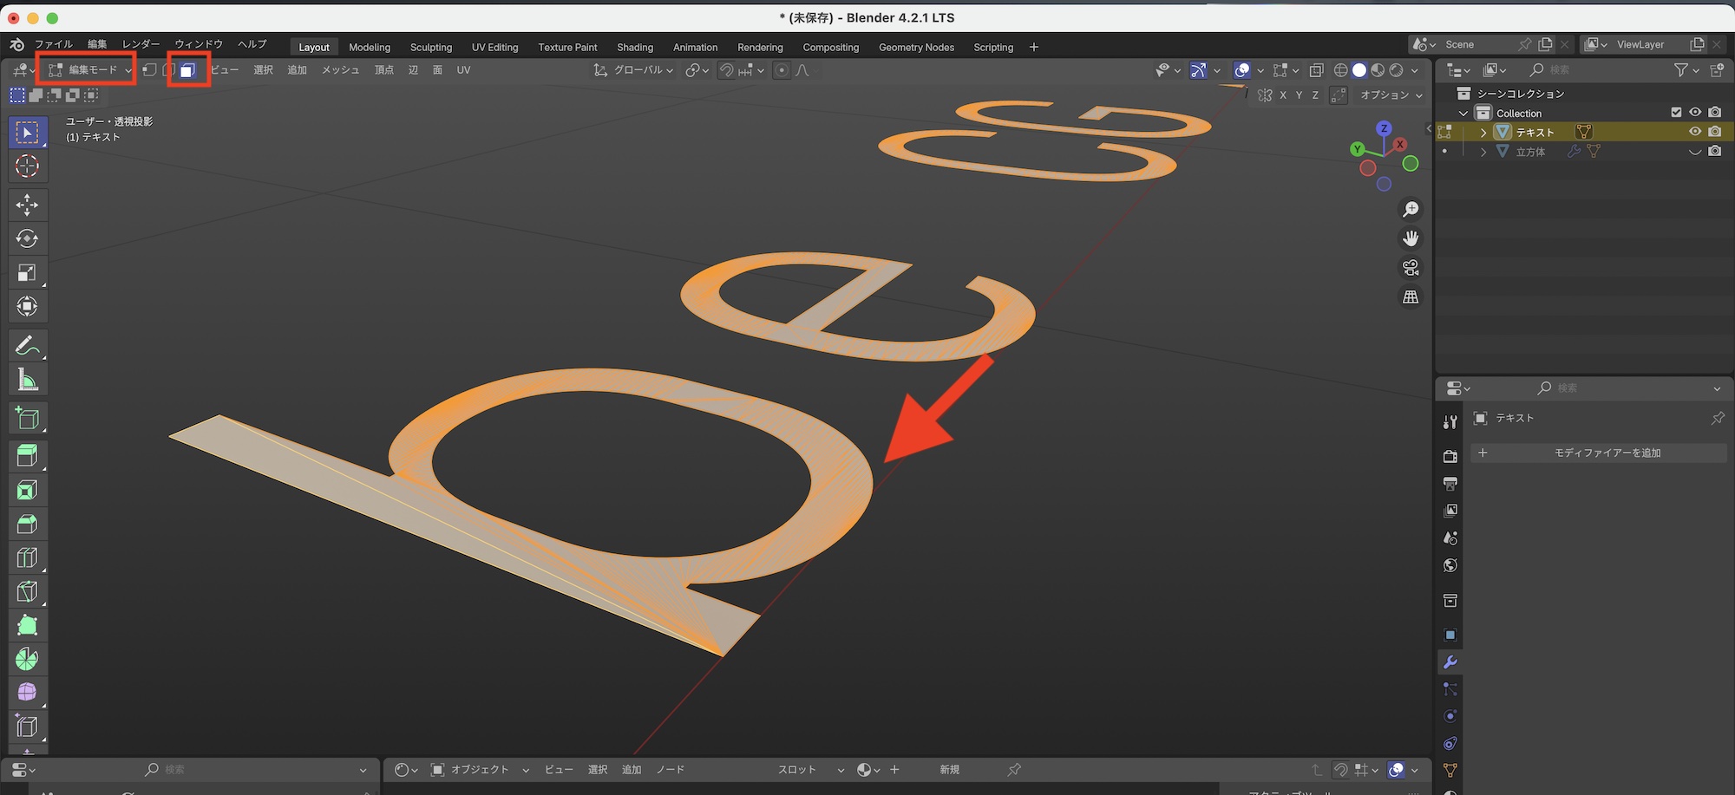Select the Cursor tool
Image resolution: width=1735 pixels, height=795 pixels.
tap(27, 166)
